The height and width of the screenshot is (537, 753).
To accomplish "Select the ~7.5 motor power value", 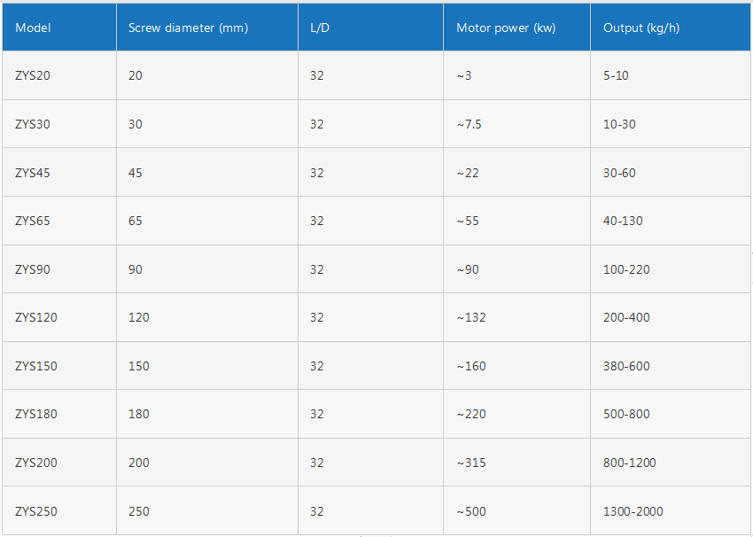I will pyautogui.click(x=470, y=124).
